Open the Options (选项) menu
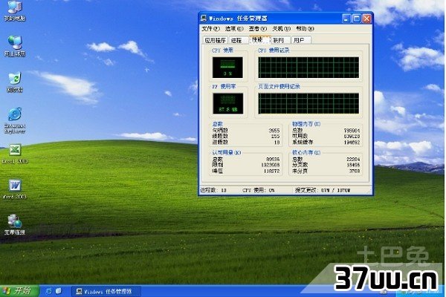446x297 pixels. (x=234, y=29)
